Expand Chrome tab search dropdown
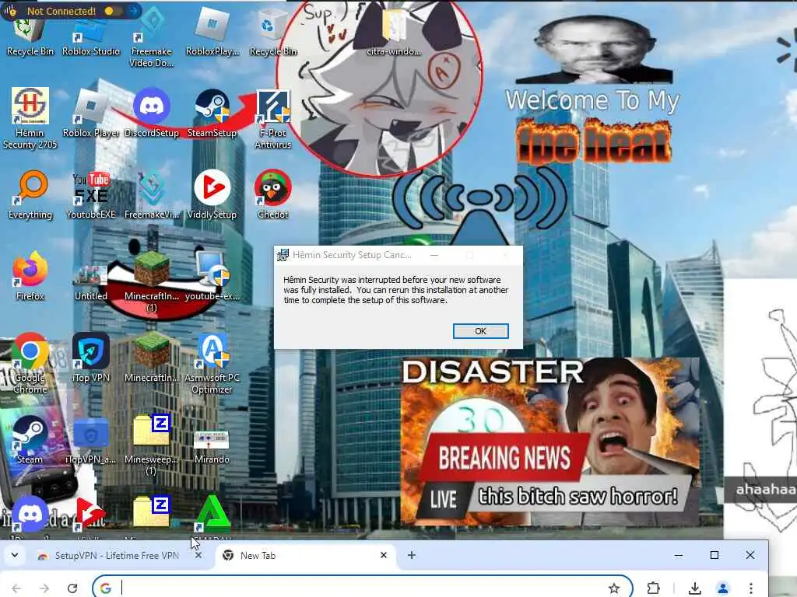The height and width of the screenshot is (597, 797). point(15,555)
